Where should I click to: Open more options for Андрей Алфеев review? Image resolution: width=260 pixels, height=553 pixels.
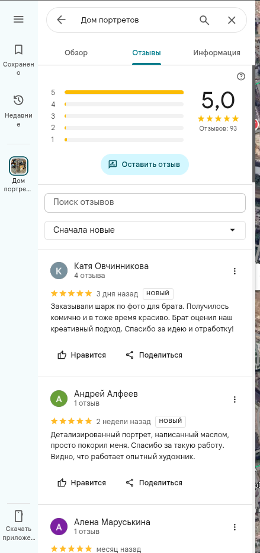pos(235,399)
